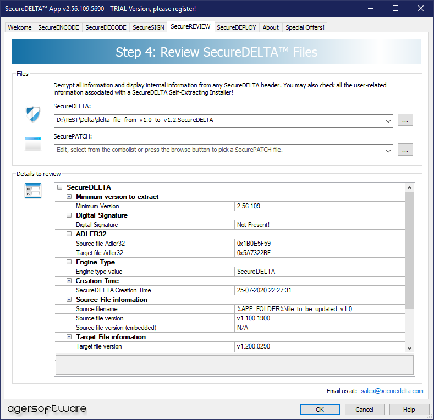Screen dimensions: 434x420
Task: Open the SecureDELTA file path dropdown
Action: click(x=388, y=121)
